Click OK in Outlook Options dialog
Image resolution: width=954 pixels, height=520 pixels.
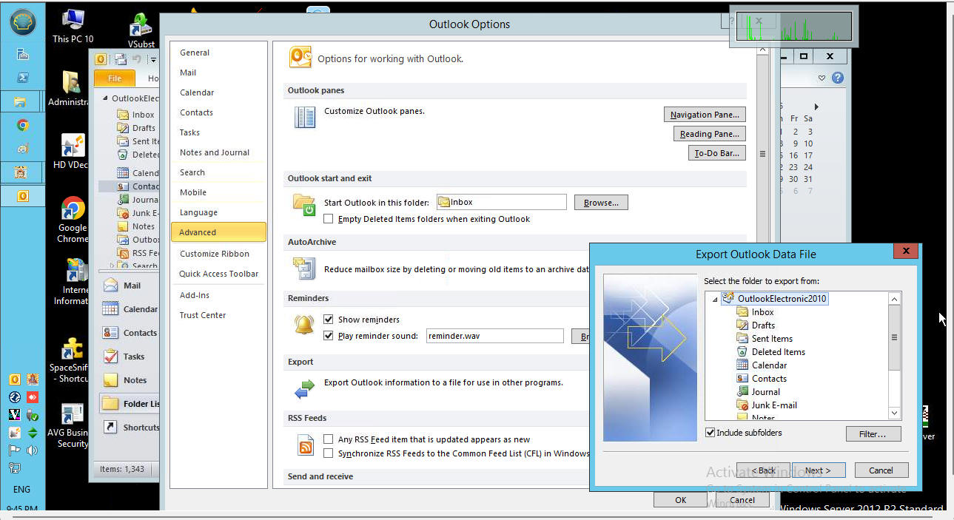click(x=681, y=500)
